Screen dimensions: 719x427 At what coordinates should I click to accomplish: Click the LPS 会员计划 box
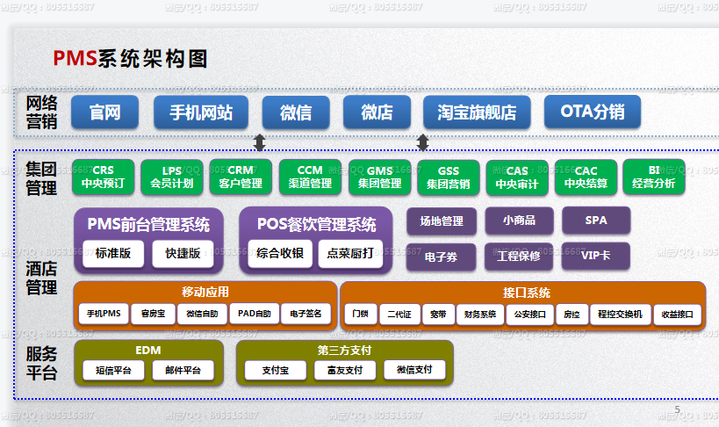[x=172, y=177]
